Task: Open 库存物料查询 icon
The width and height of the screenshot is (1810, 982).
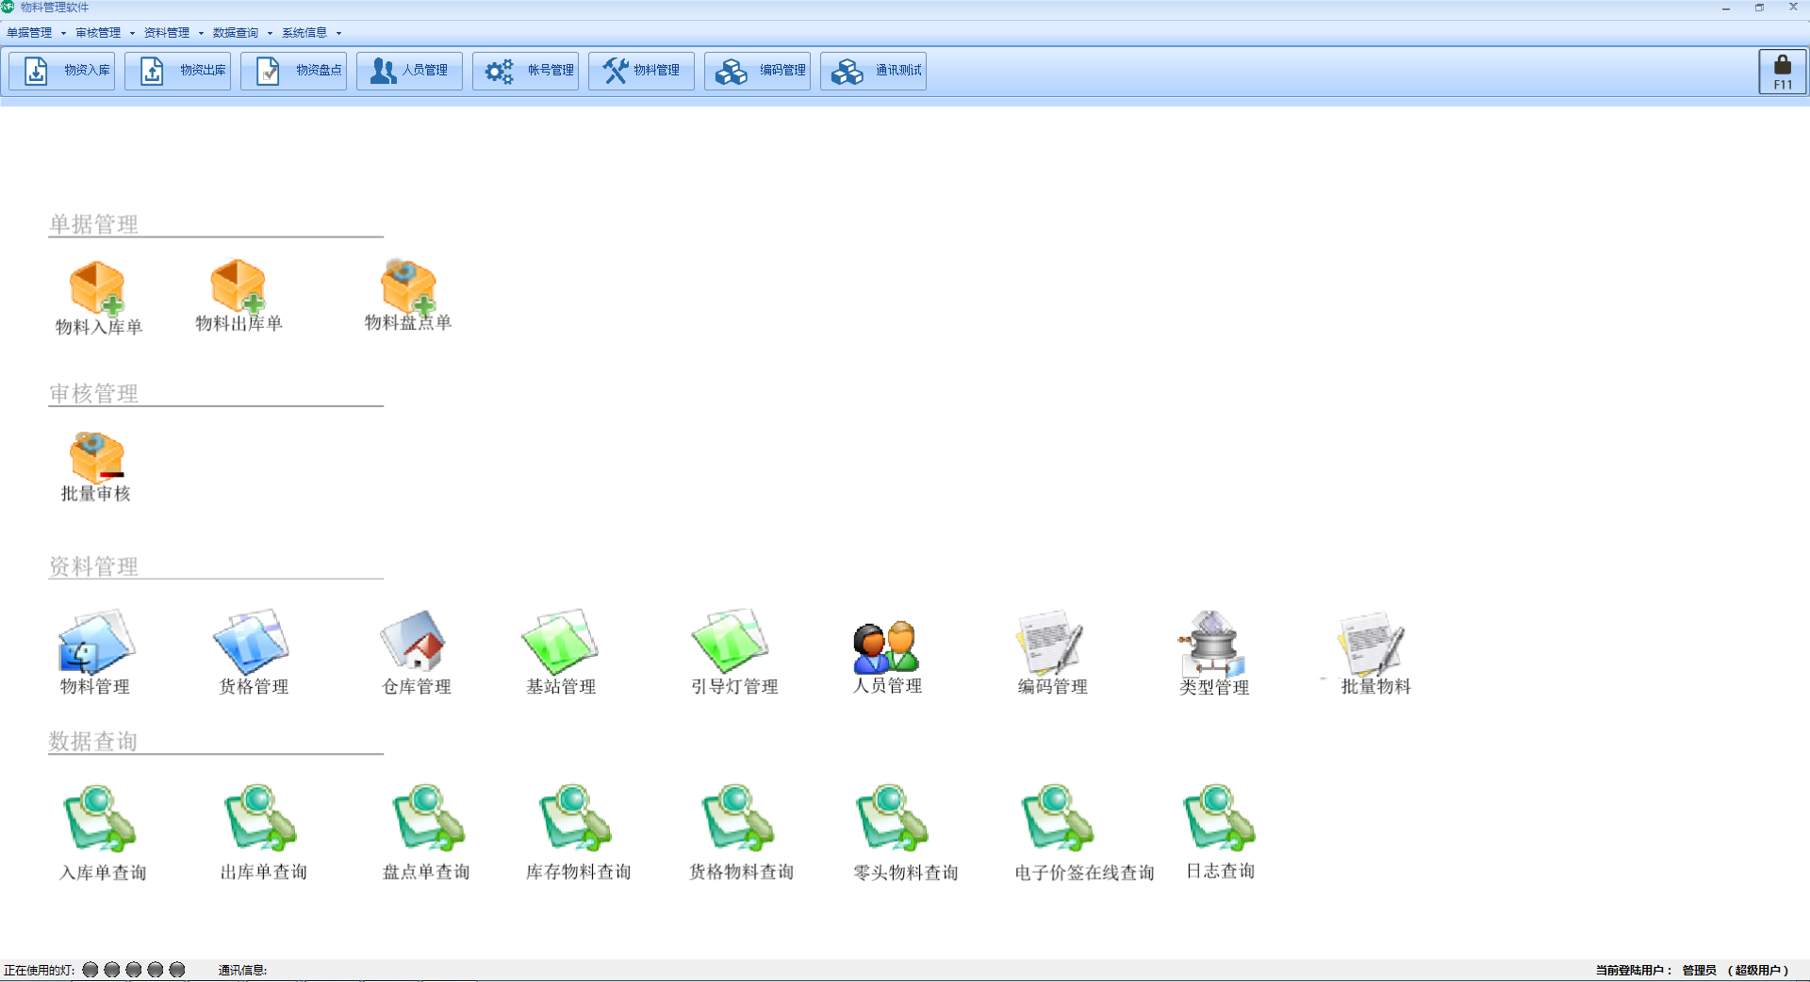Action: point(576,818)
